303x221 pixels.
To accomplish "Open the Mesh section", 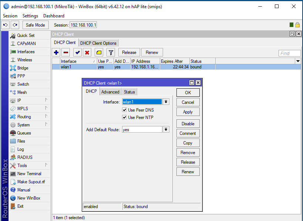I will click(30, 92).
